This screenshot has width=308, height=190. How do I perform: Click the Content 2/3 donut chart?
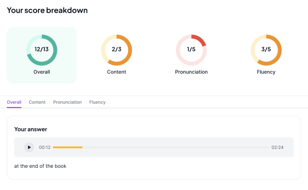click(117, 50)
